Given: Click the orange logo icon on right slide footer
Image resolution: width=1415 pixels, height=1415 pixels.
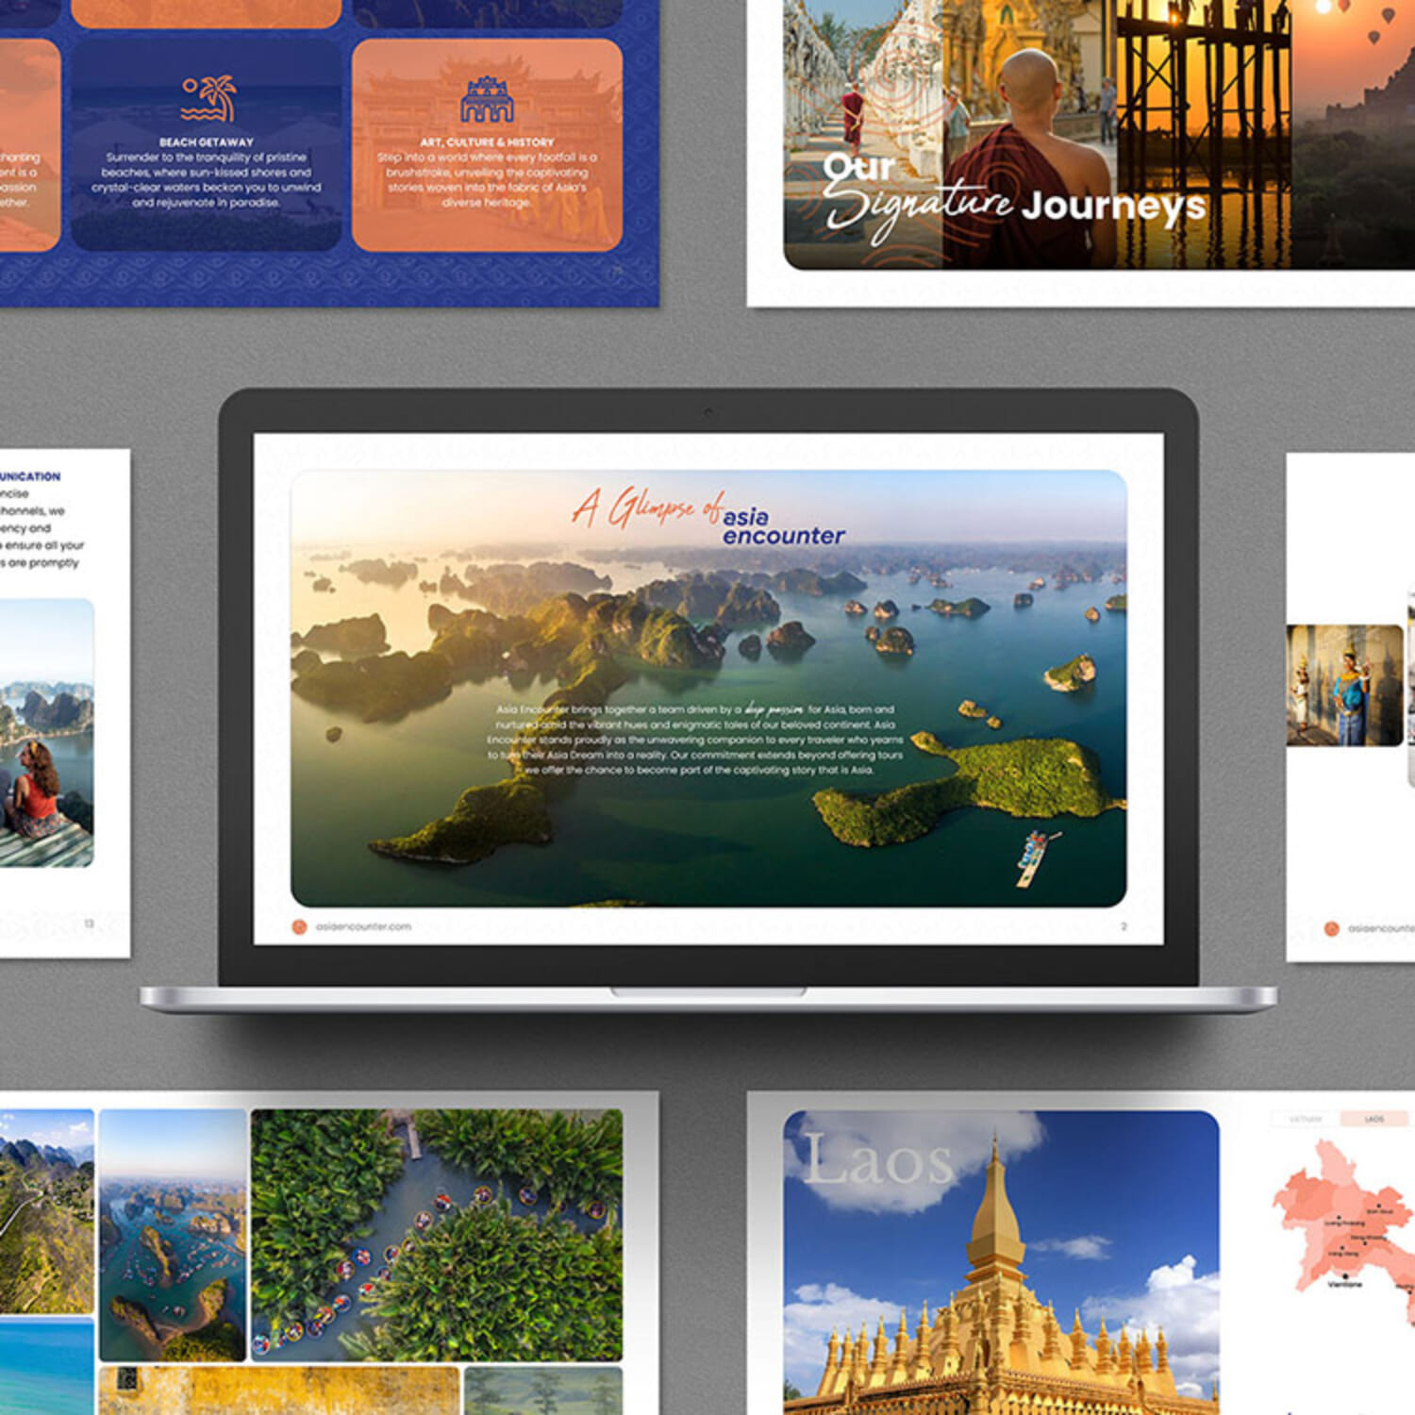Looking at the screenshot, I should point(1331,928).
